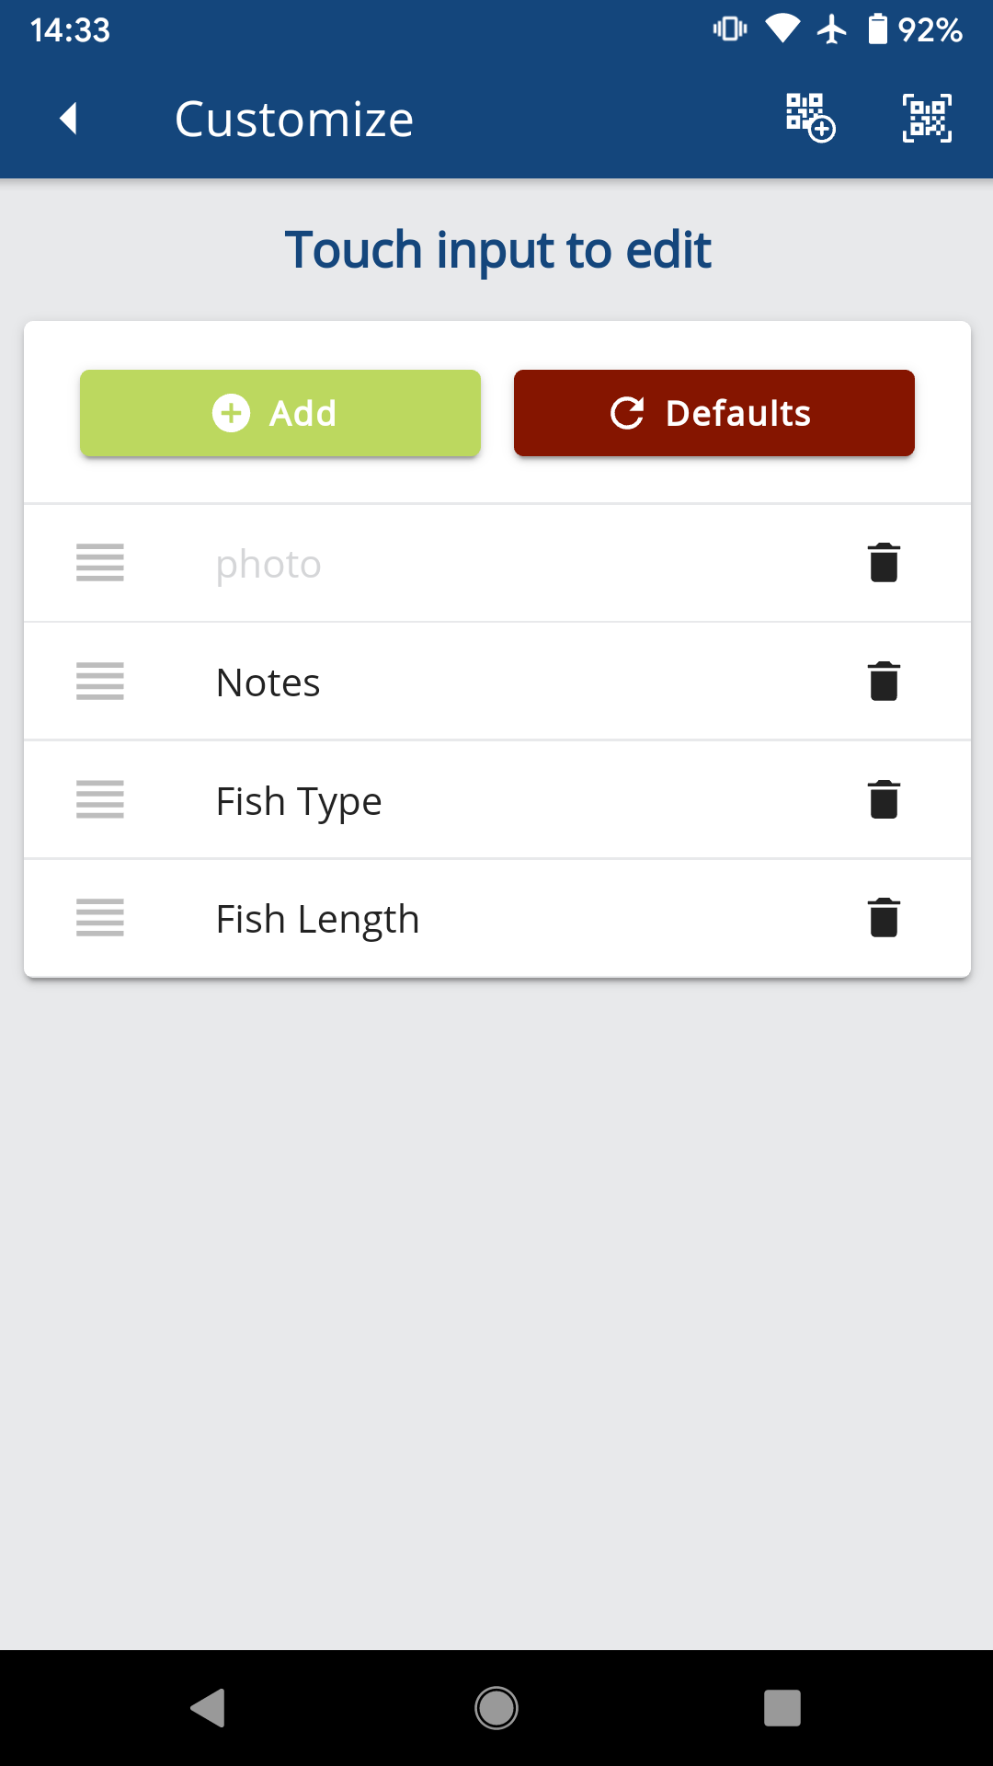Tap the back arrow in header
The height and width of the screenshot is (1766, 993).
pyautogui.click(x=68, y=119)
